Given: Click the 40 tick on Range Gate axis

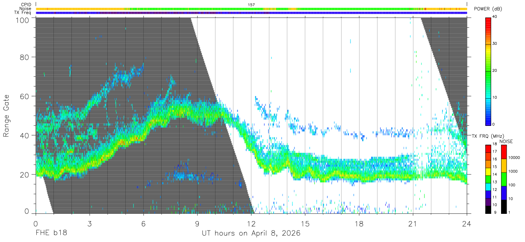Looking at the screenshot, I should pos(25,135).
